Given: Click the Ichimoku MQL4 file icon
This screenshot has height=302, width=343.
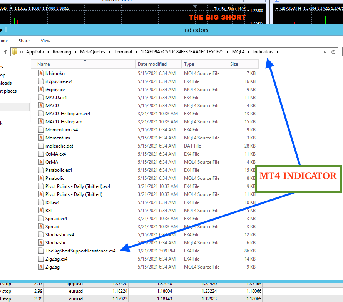Looking at the screenshot, I should 41,73.
